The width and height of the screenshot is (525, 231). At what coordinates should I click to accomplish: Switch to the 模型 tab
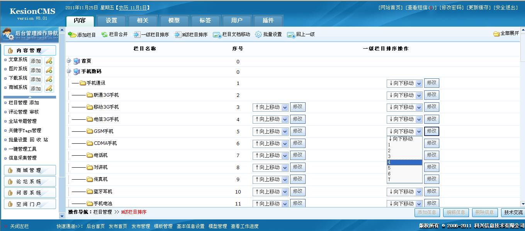[x=173, y=21]
